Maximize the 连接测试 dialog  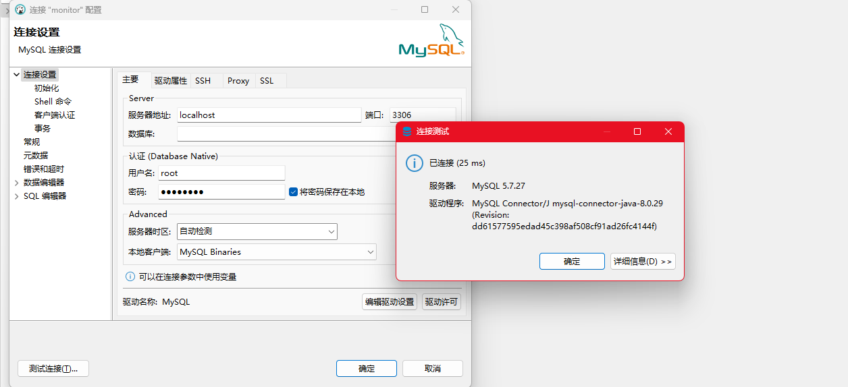(637, 131)
